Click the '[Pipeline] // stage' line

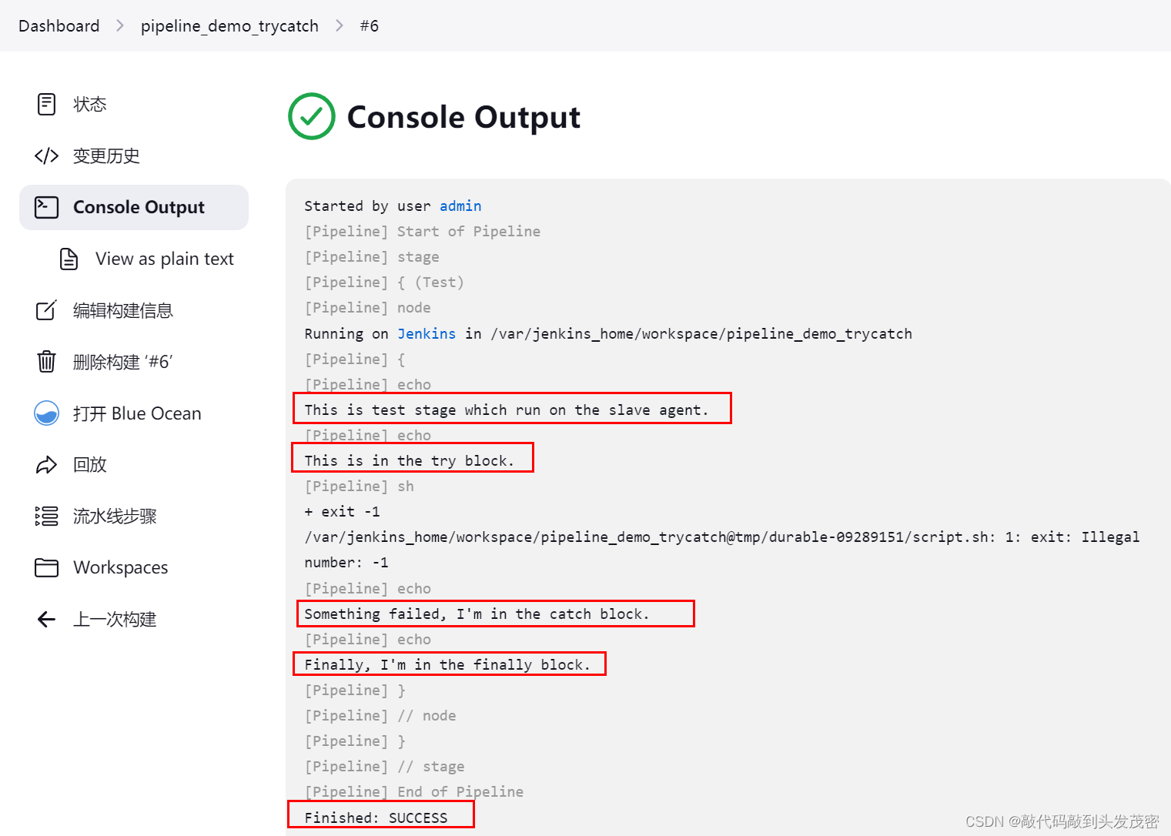tap(384, 766)
